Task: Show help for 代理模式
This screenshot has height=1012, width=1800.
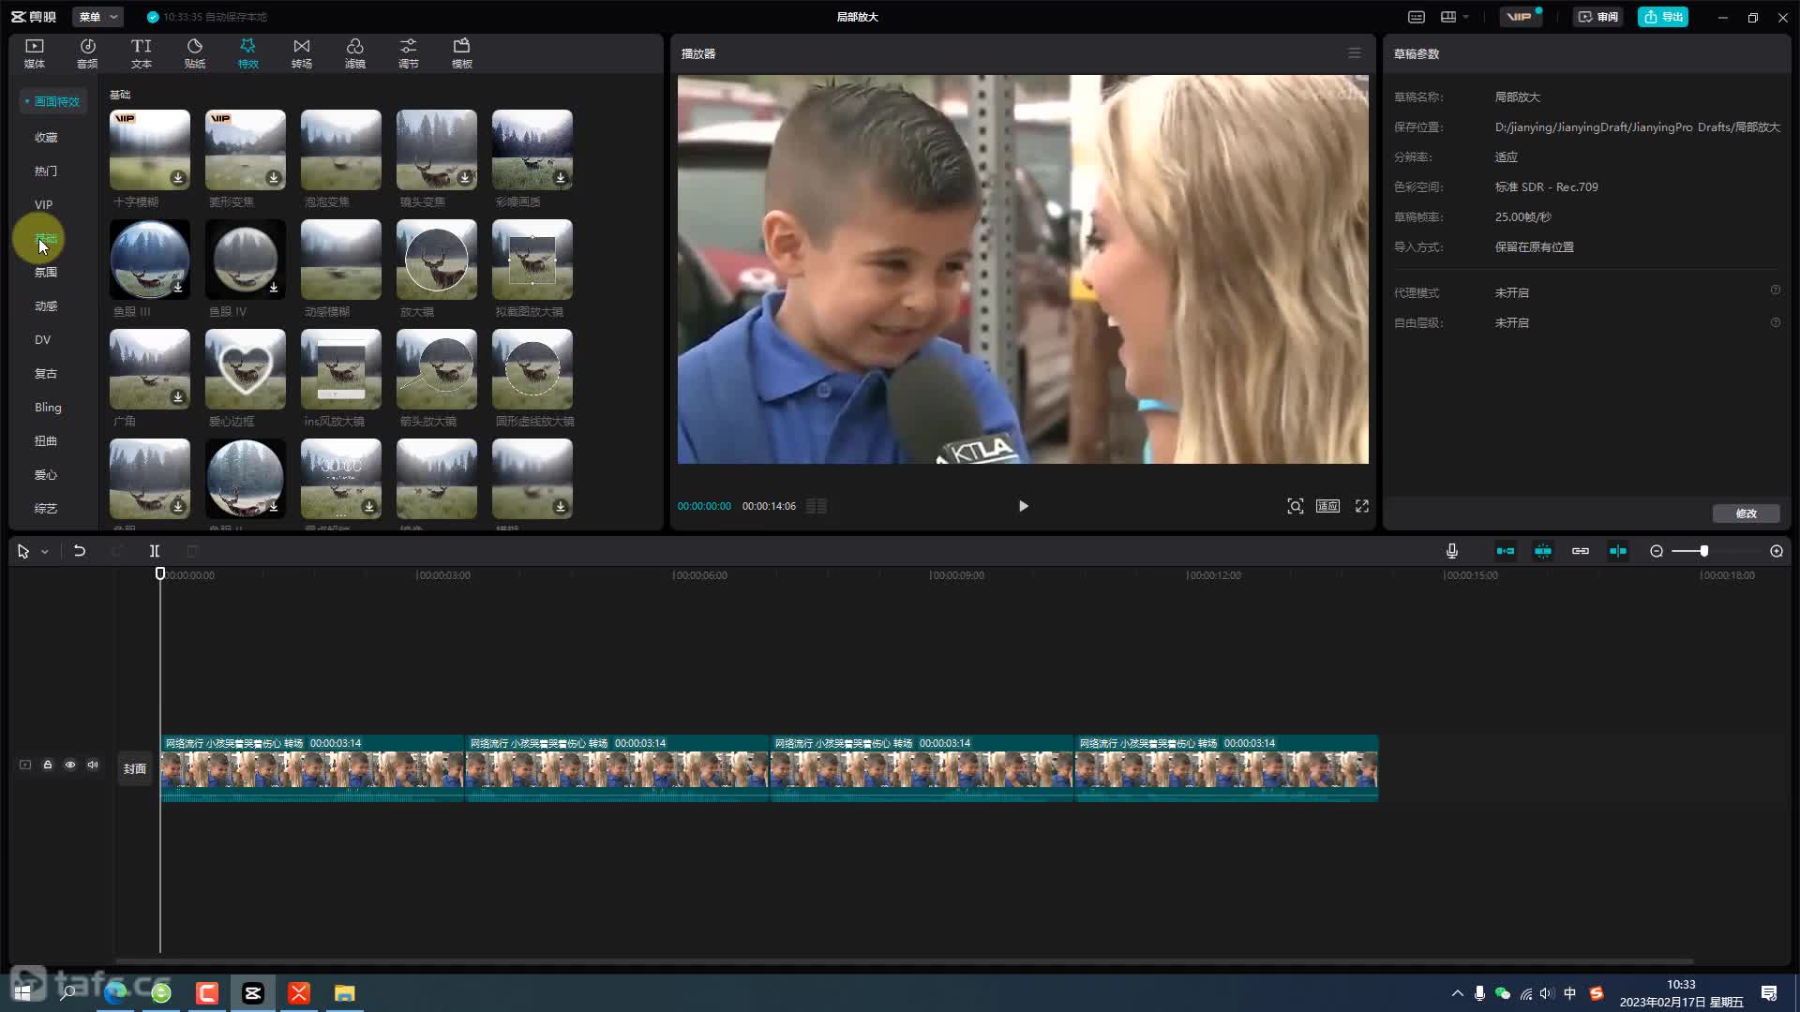Action: [1776, 290]
